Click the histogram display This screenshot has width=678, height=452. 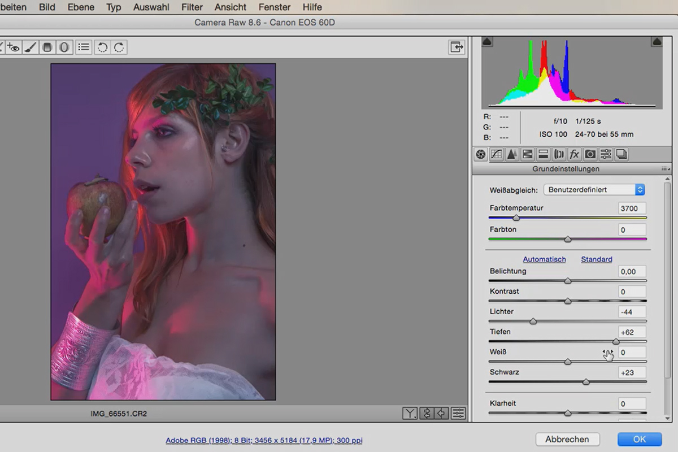[x=572, y=73]
